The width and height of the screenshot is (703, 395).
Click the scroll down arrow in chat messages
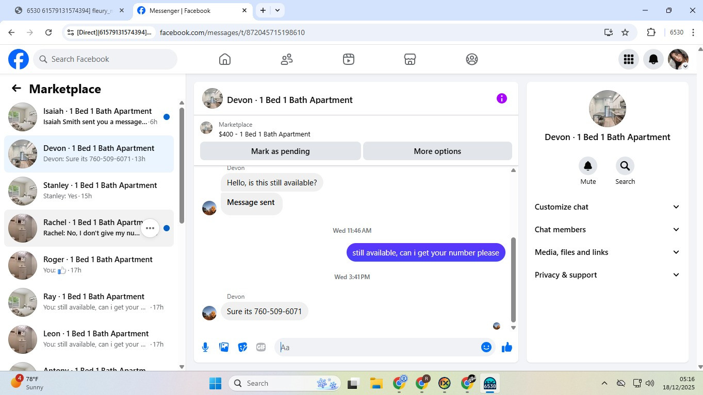tap(513, 328)
